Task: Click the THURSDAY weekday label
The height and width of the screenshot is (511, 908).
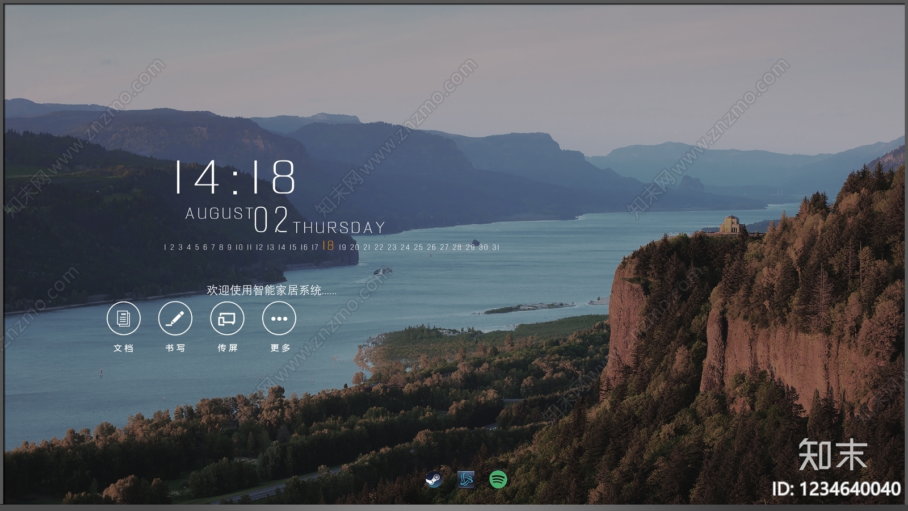Action: [339, 228]
